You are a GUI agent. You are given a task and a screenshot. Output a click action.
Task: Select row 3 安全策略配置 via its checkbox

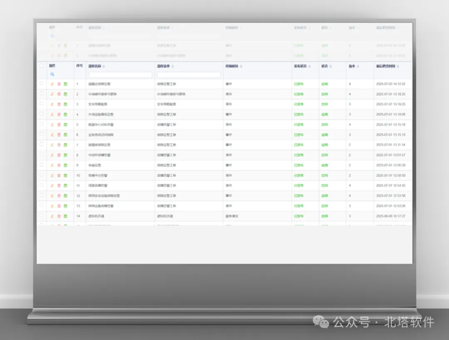coord(42,104)
